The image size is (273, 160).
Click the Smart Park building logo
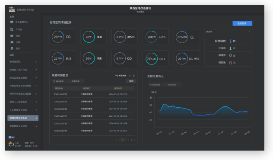point(12,9)
